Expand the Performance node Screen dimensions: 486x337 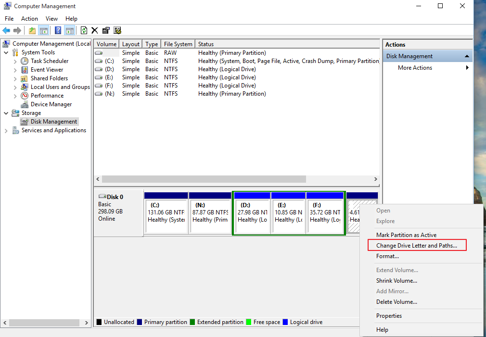click(15, 96)
